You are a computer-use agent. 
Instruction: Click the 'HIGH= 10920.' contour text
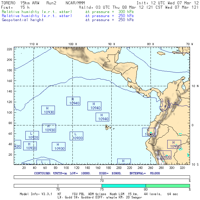tap(110, 173)
